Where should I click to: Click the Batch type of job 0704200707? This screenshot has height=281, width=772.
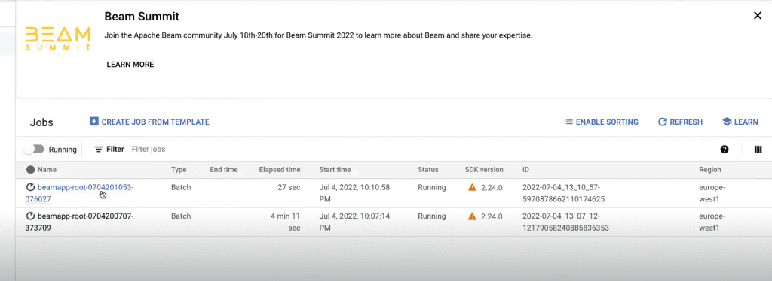point(181,216)
